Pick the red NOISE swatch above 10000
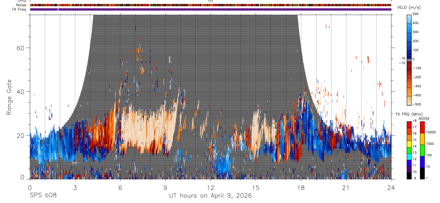Screen dimensions: 440x203 click(x=422, y=127)
